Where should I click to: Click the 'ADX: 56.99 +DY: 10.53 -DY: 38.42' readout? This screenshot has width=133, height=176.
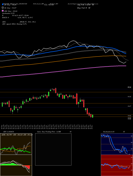17,135
